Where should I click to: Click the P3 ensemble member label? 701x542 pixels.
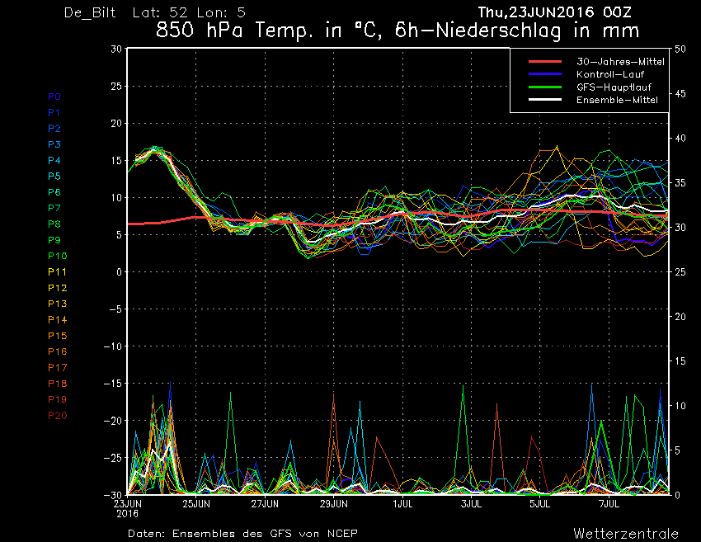(x=54, y=144)
